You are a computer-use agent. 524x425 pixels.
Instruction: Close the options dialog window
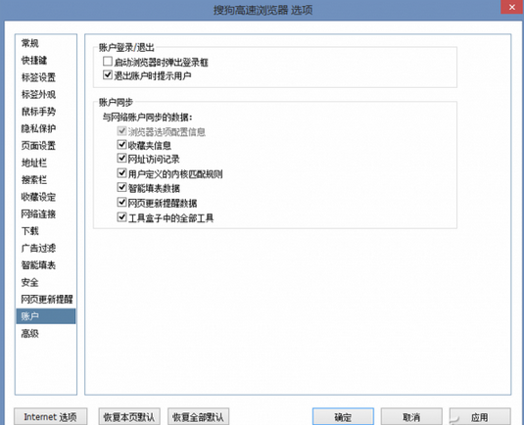511,7
